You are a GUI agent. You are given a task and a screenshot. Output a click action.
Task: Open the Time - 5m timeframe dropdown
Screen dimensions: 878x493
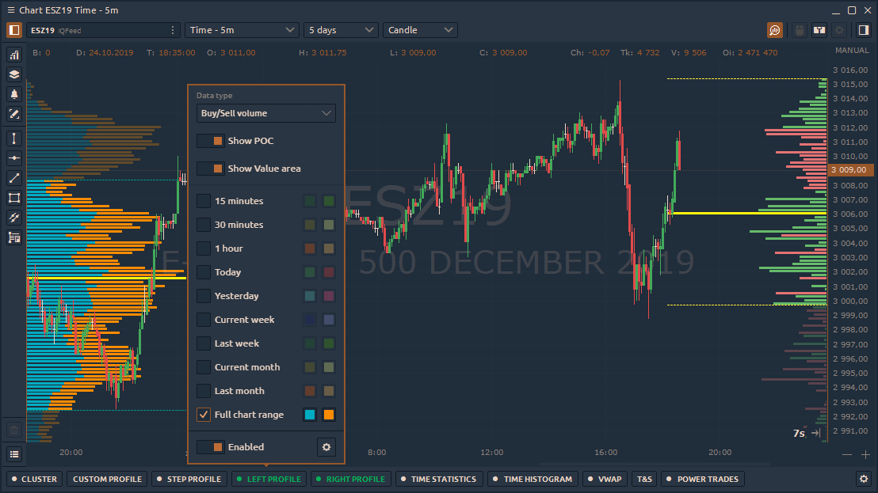point(242,29)
